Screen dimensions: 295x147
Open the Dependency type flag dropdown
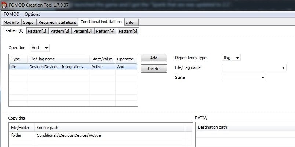(x=231, y=58)
